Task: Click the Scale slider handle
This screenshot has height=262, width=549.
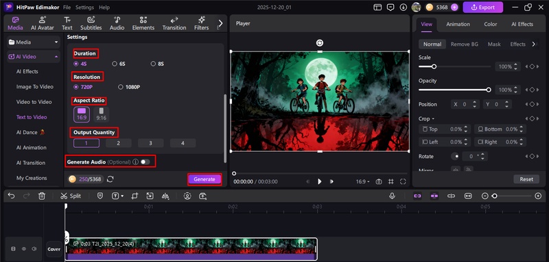Action: click(x=434, y=66)
